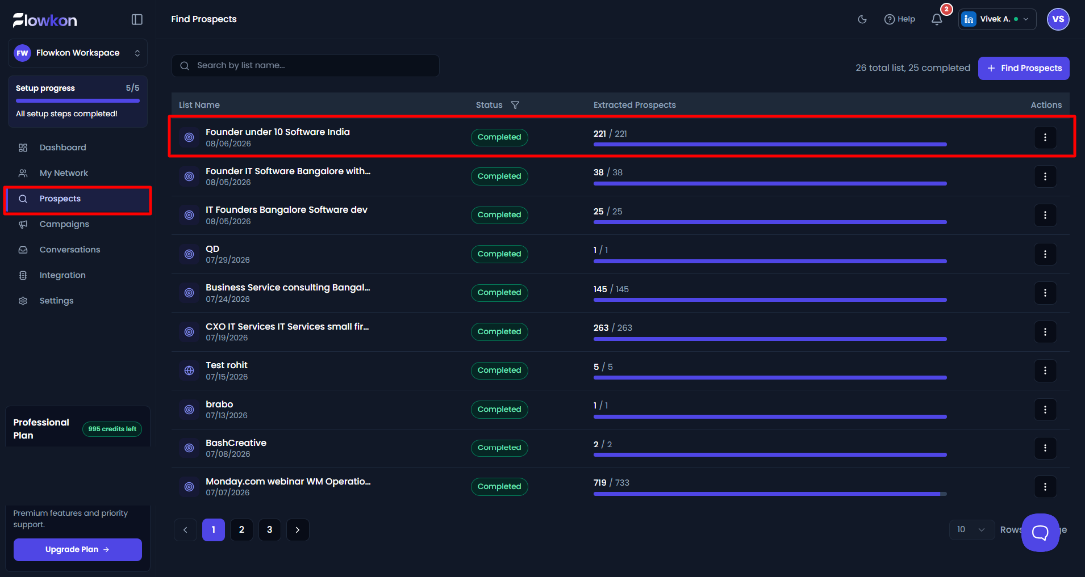Open the notifications bell
This screenshot has height=577, width=1085.
(937, 19)
